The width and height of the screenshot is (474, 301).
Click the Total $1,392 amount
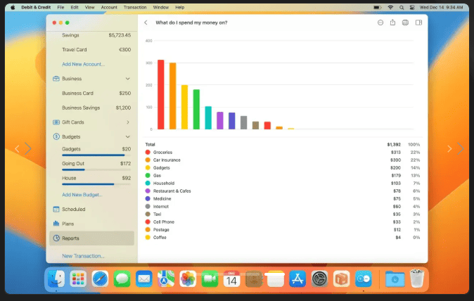click(x=394, y=144)
